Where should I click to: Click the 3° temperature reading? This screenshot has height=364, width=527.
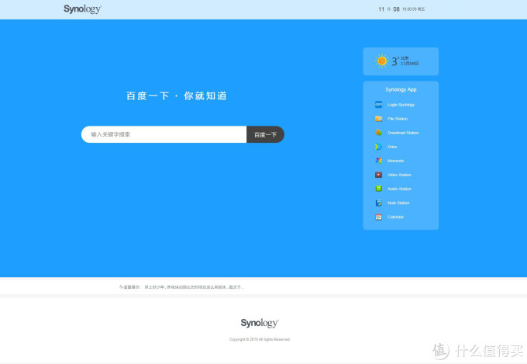tap(395, 61)
